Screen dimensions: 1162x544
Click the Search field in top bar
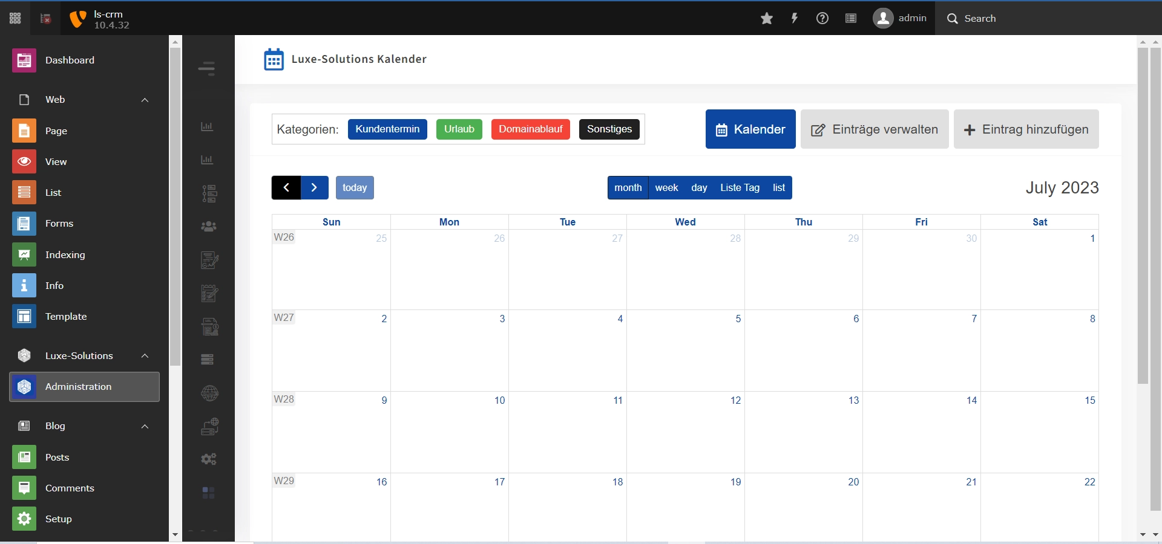1048,18
